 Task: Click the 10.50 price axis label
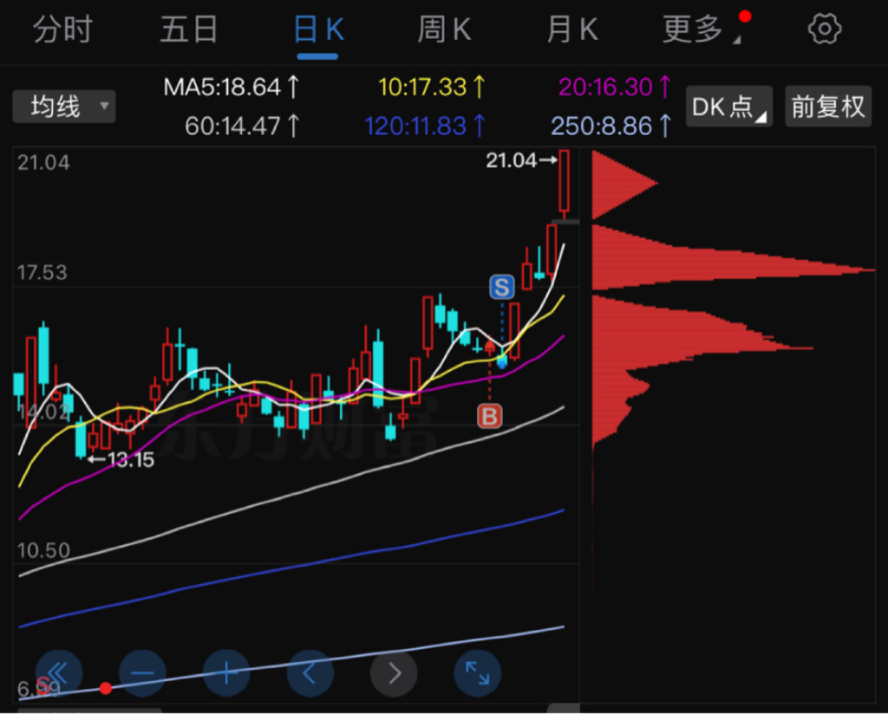point(43,550)
